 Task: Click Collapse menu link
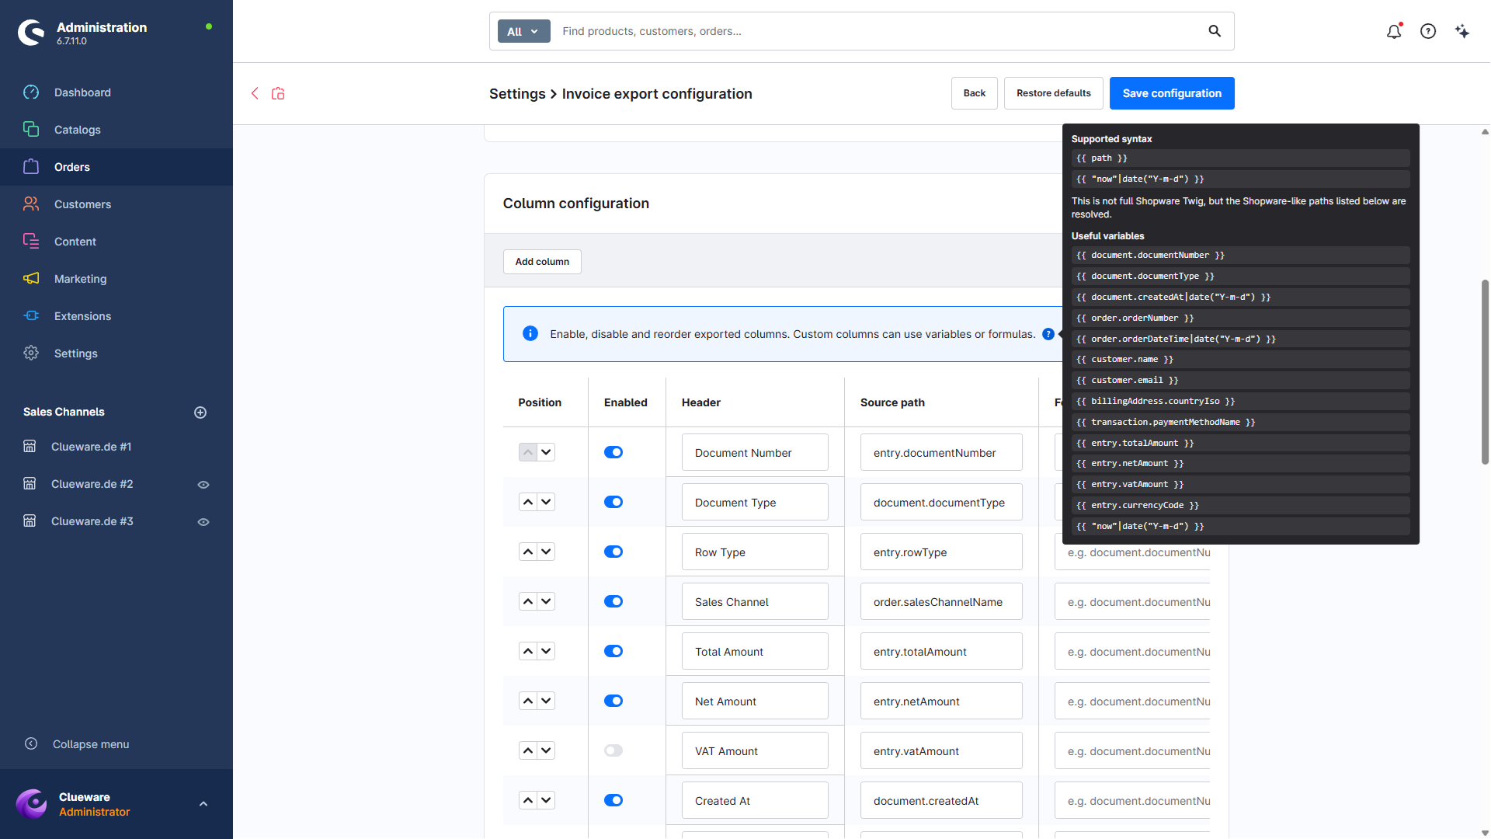[x=91, y=744]
